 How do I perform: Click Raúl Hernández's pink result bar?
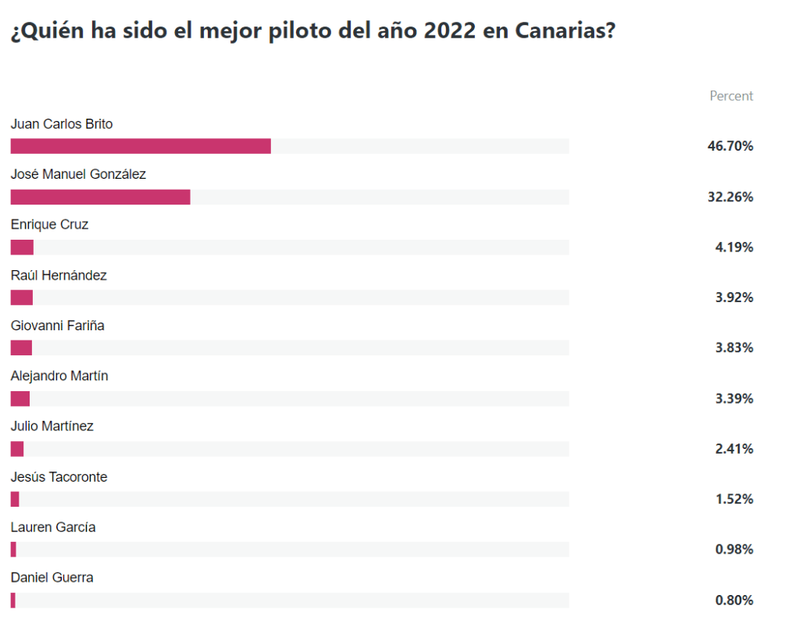[22, 297]
